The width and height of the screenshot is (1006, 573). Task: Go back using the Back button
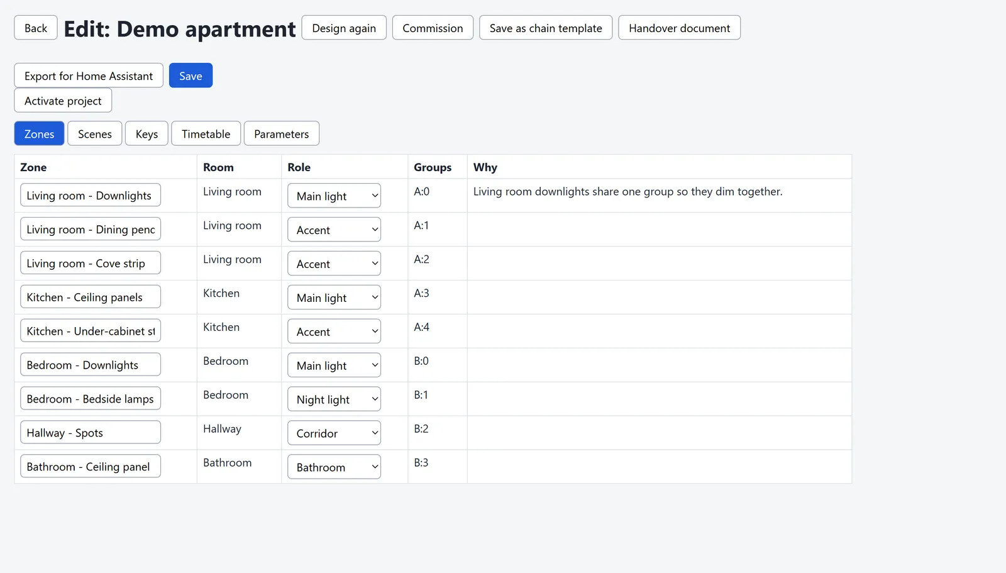[x=36, y=28]
